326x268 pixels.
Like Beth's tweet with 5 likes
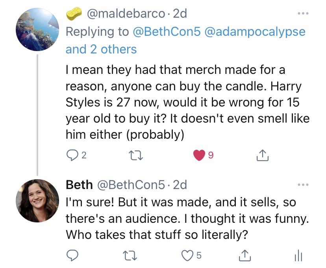click(x=188, y=256)
